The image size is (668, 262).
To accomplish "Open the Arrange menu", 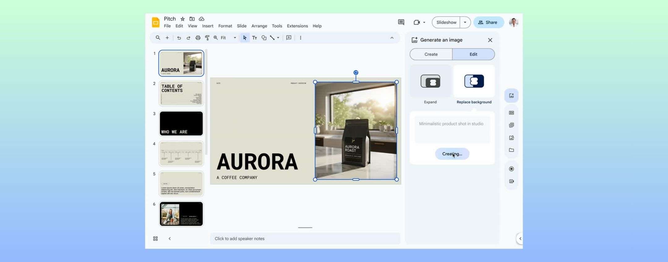I will click(259, 26).
